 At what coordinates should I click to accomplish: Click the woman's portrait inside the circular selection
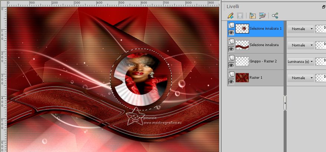coord(141,79)
